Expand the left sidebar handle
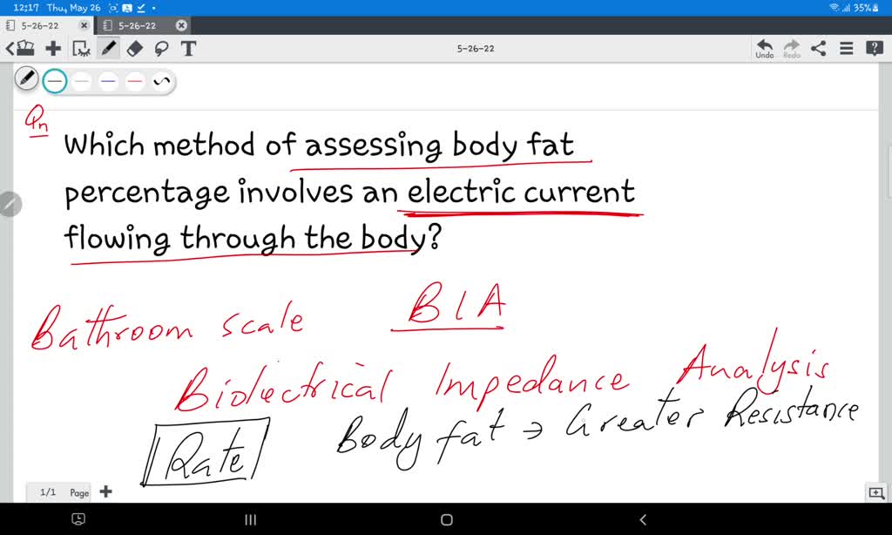 coord(10,204)
